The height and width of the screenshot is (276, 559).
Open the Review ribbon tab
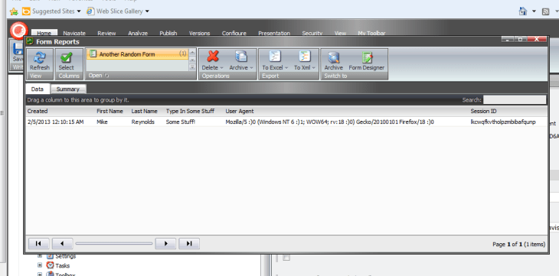pyautogui.click(x=106, y=33)
